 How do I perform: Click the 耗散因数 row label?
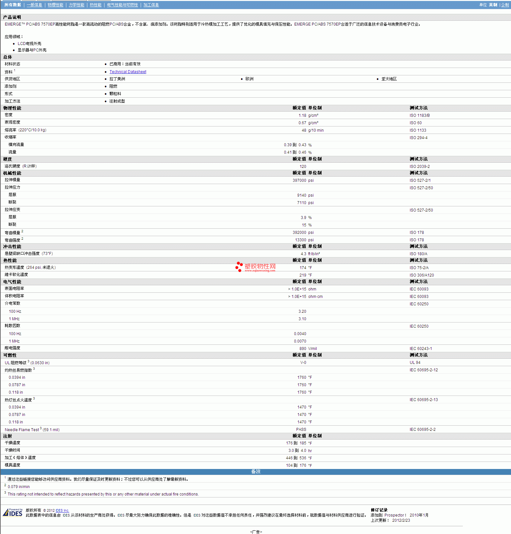click(12, 326)
